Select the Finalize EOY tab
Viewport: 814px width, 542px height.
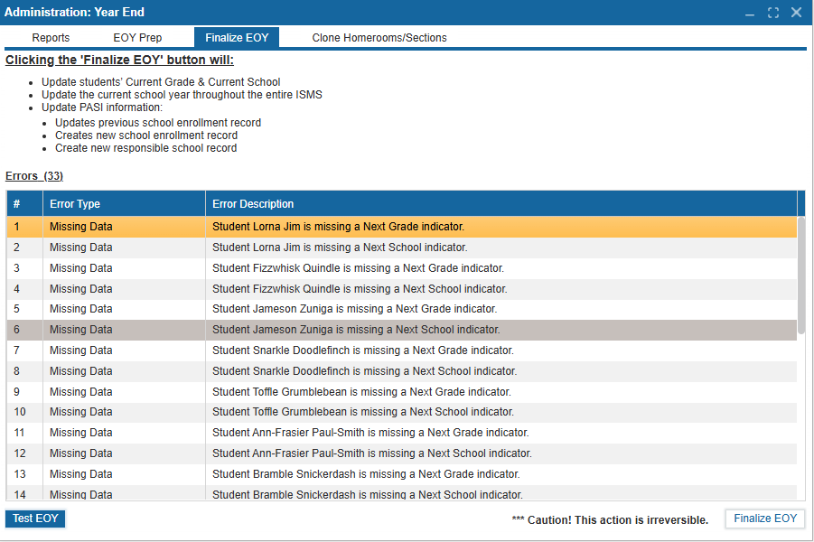click(237, 38)
